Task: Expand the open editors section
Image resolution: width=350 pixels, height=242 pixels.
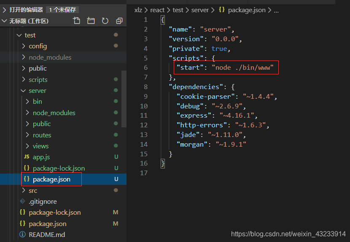Action: click(4, 10)
